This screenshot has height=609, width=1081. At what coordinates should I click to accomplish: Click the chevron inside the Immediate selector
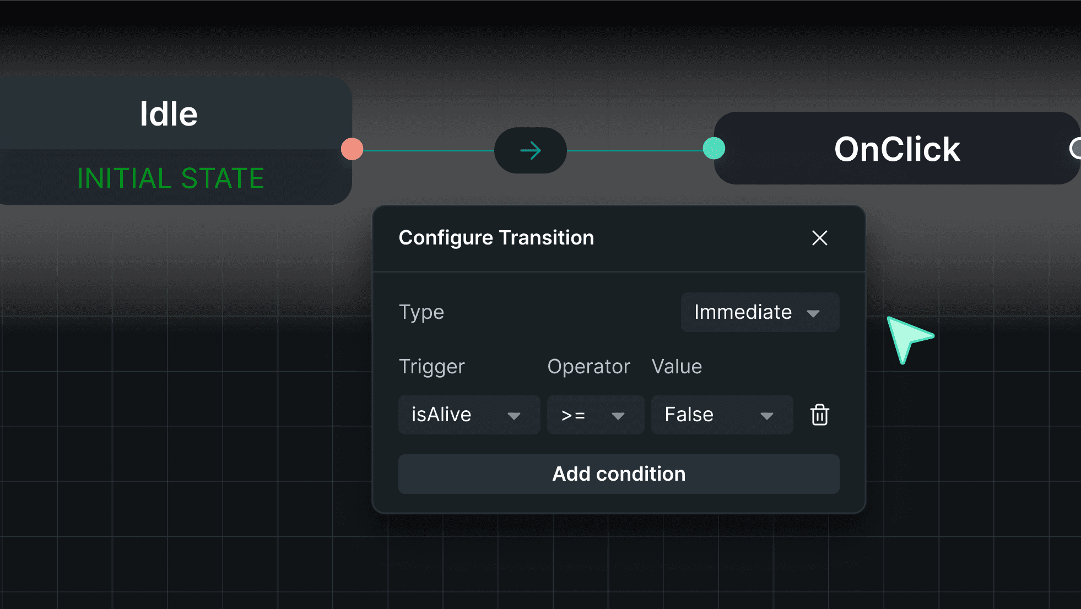[814, 312]
